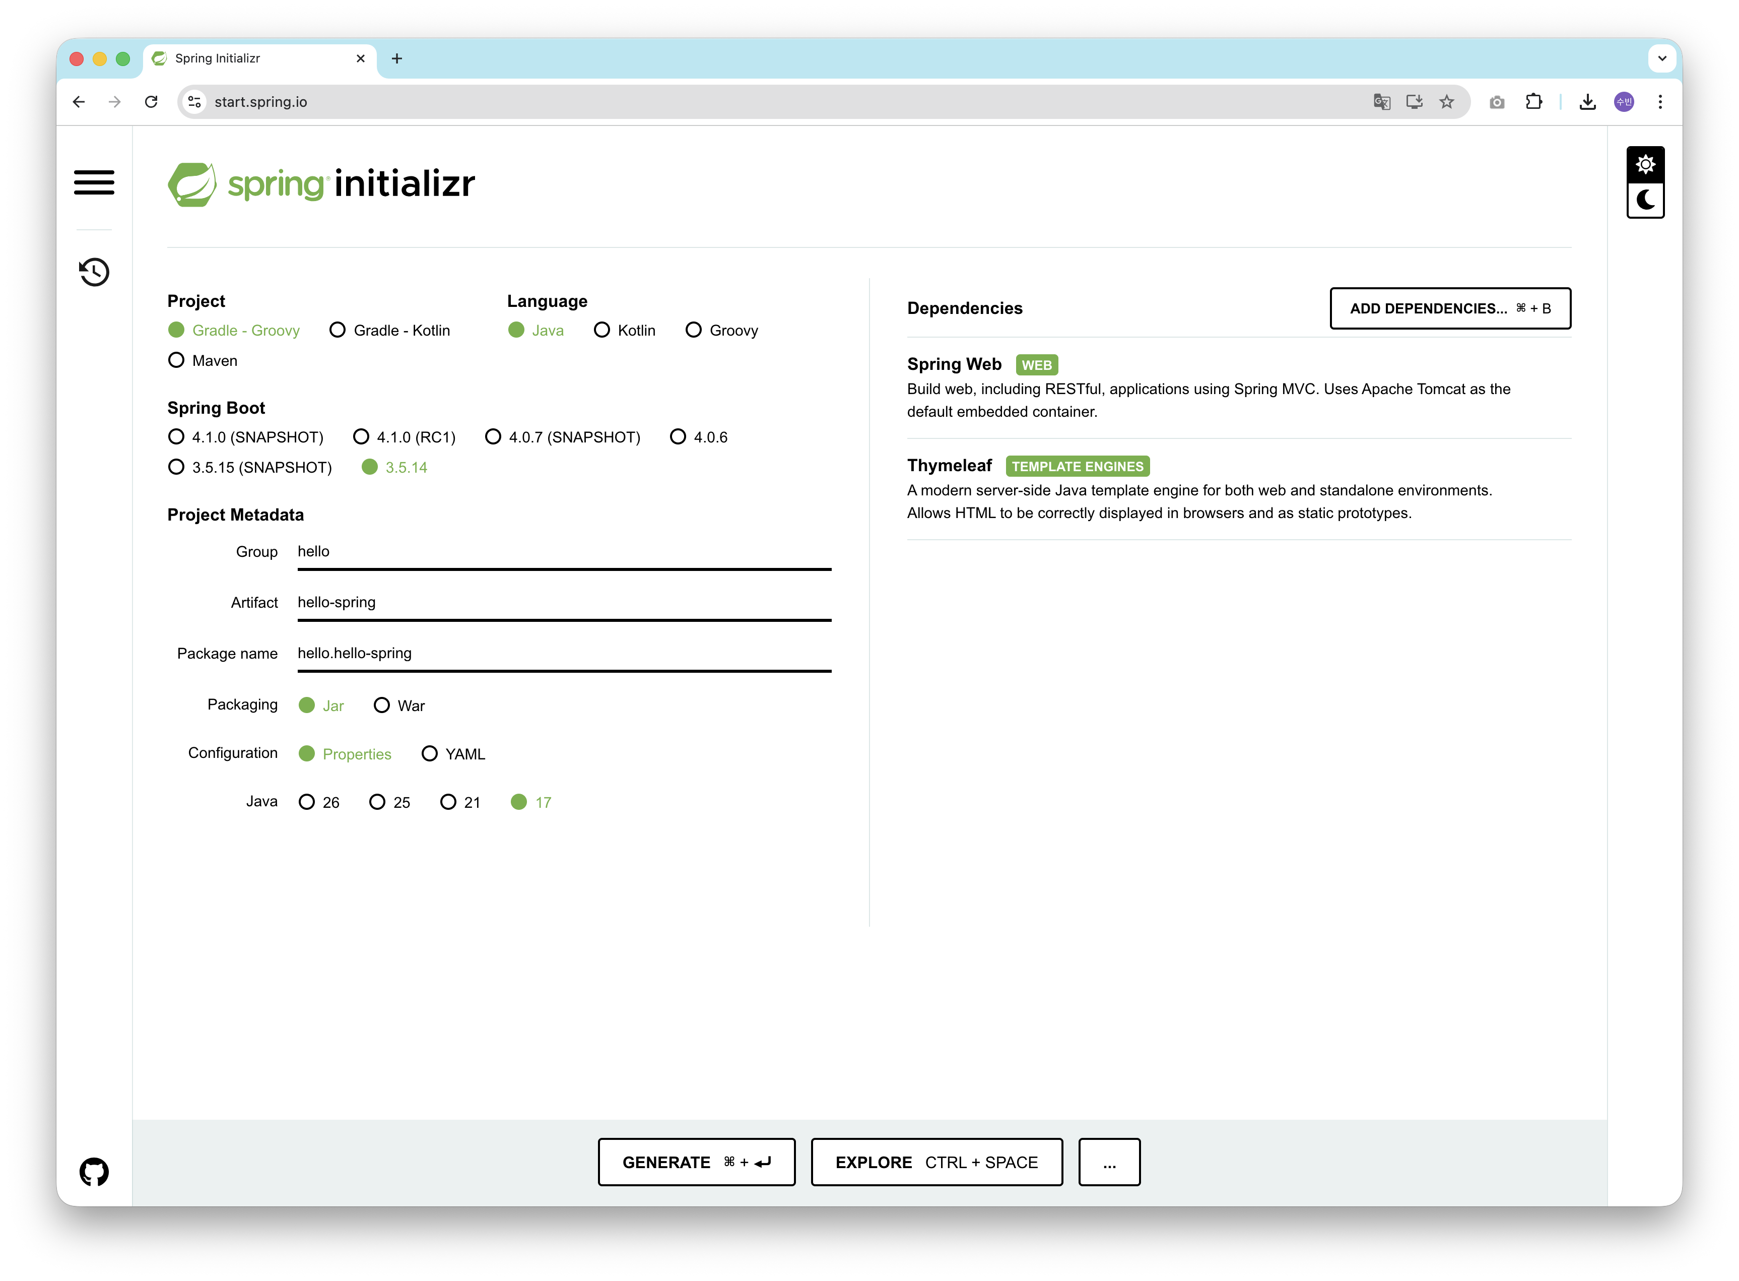The image size is (1739, 1281).
Task: Switch to dark theme moon icon
Action: [1645, 200]
